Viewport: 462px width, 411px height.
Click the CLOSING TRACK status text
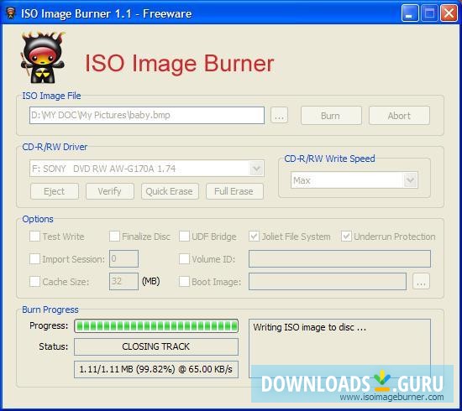coord(156,346)
